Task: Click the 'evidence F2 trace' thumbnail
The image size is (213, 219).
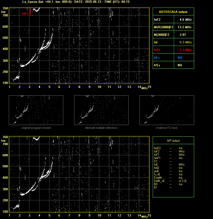Action: (x=167, y=110)
